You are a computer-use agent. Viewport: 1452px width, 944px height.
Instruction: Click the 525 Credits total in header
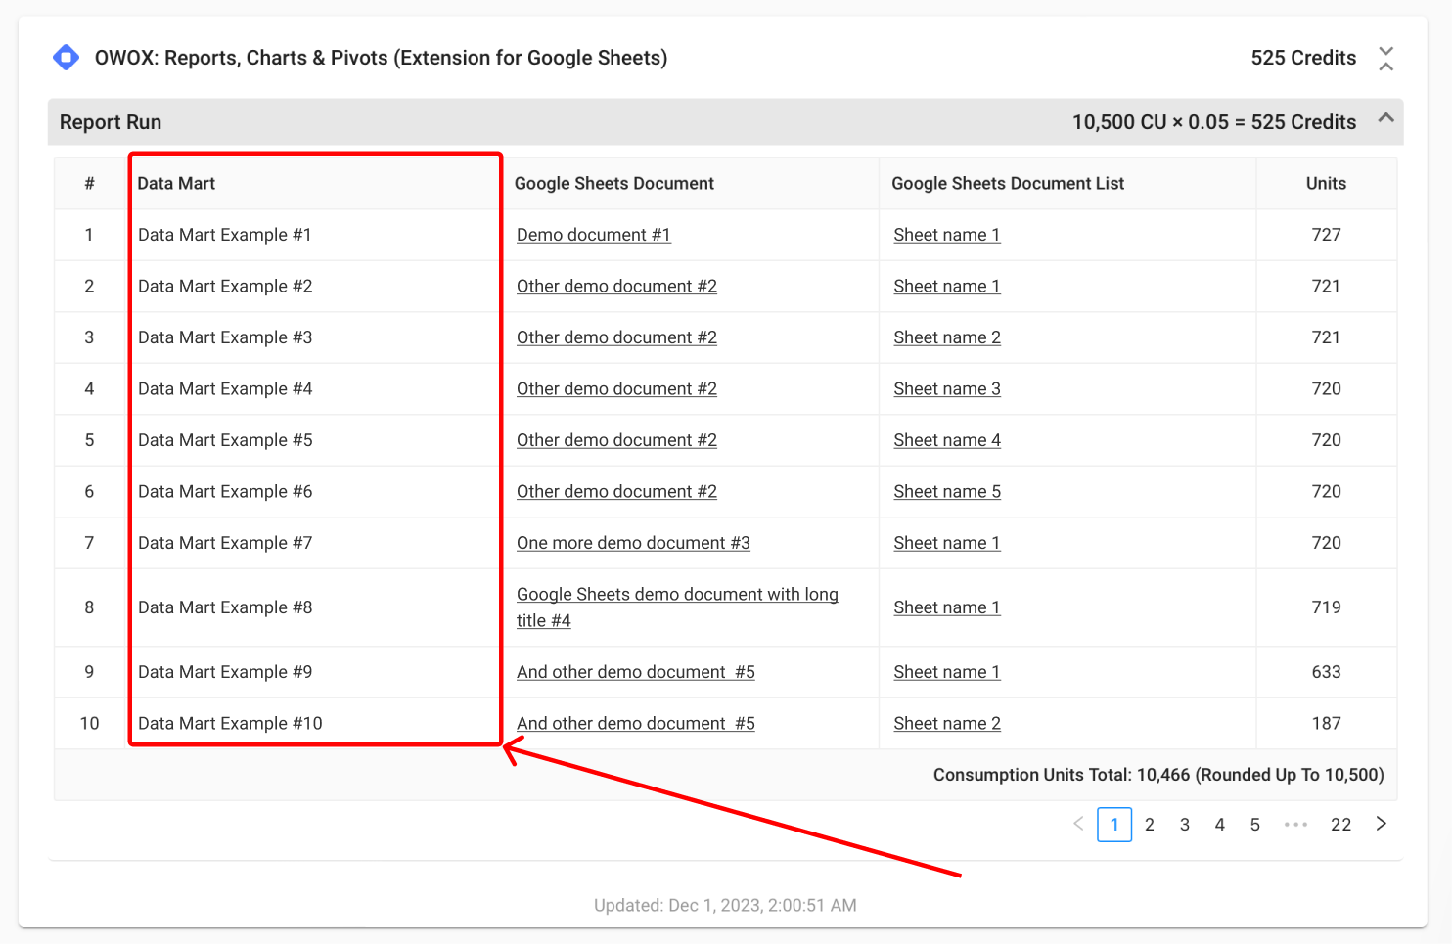pos(1303,58)
